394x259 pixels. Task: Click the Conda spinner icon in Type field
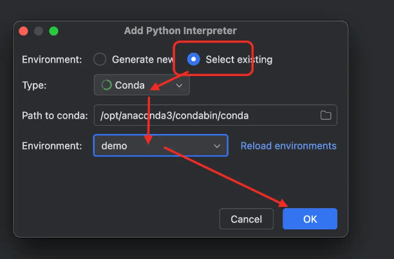click(107, 85)
